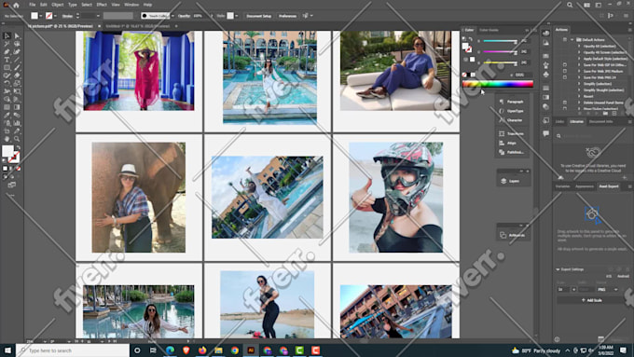Expand the Apply Default Style action

(x=579, y=59)
